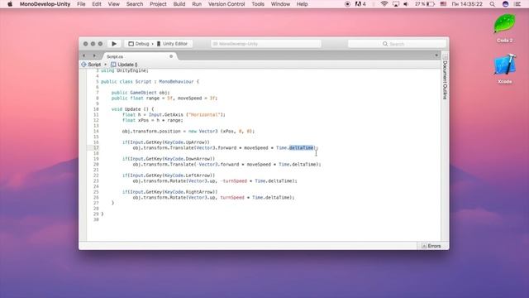The image size is (529, 298).
Task: Click the magnifier icon in the search field
Action: coord(385,44)
